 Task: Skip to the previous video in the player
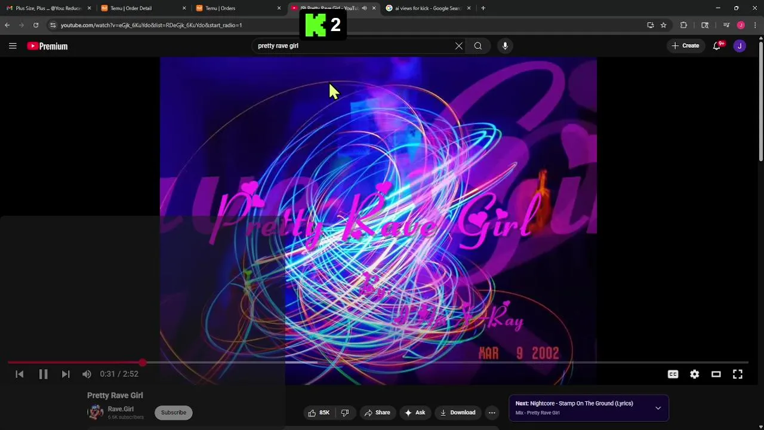click(20, 374)
